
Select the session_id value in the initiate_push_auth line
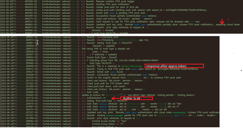[186, 10]
